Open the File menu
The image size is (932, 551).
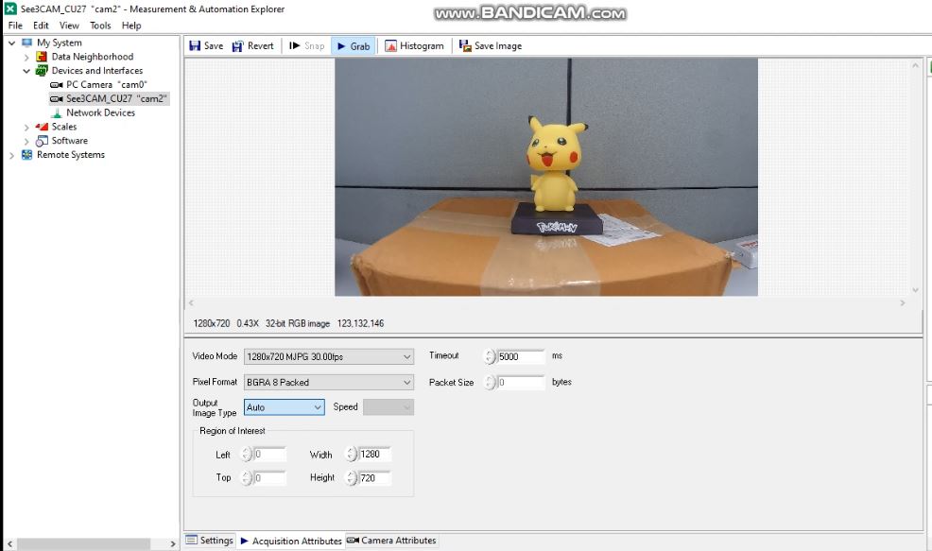(x=15, y=26)
